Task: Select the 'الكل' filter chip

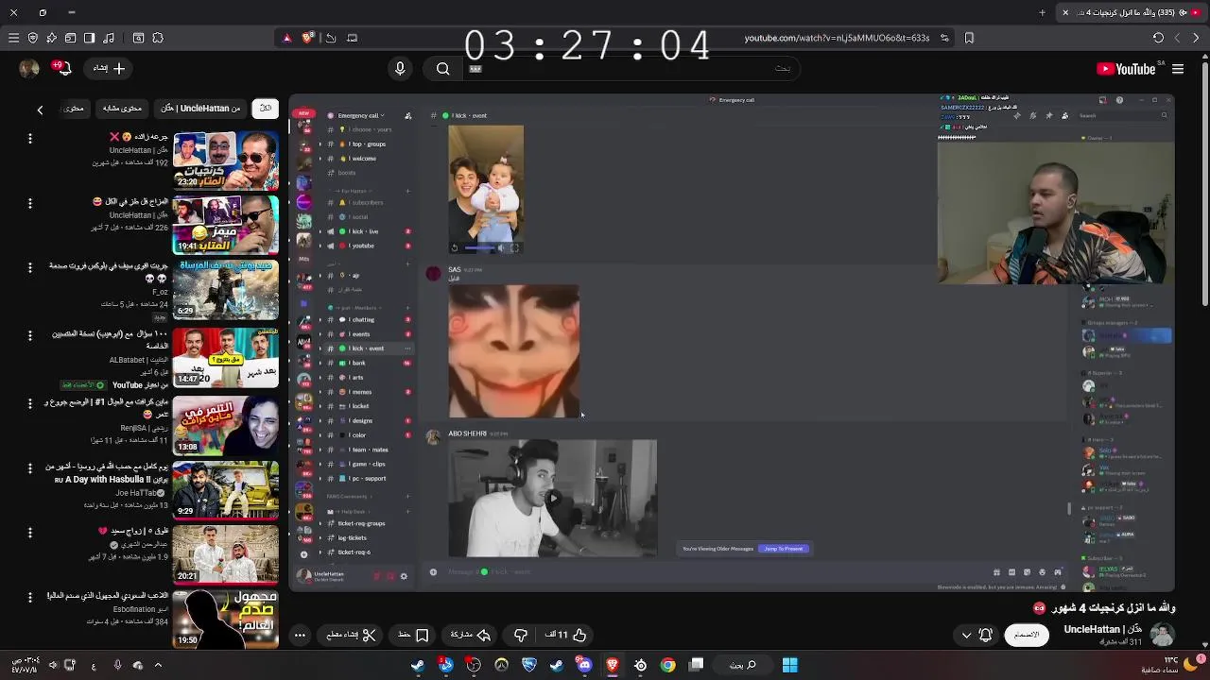Action: click(266, 109)
